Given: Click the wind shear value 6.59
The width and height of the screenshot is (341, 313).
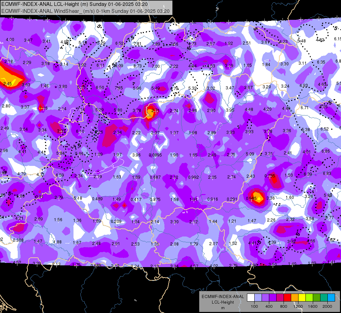Looking at the screenshot, I should [60, 175].
